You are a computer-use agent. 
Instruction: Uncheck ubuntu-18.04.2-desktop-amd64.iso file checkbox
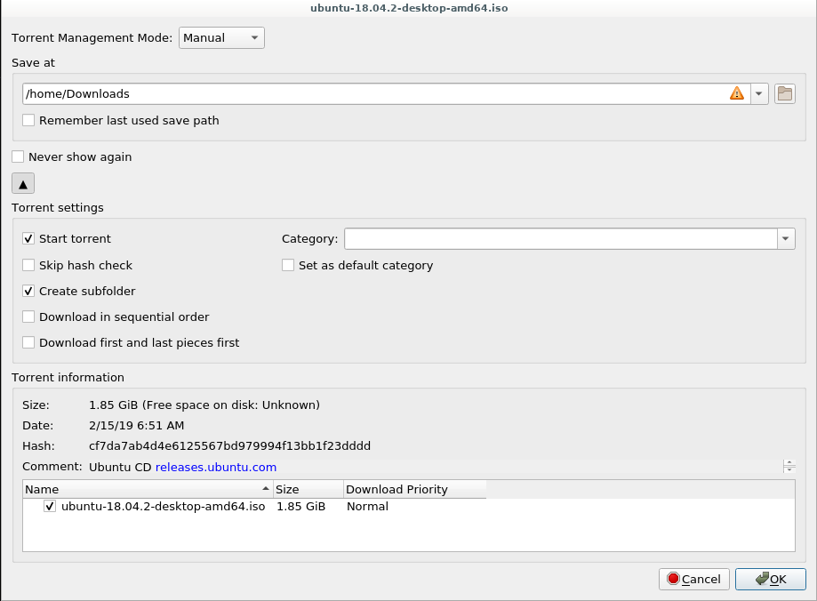click(50, 506)
